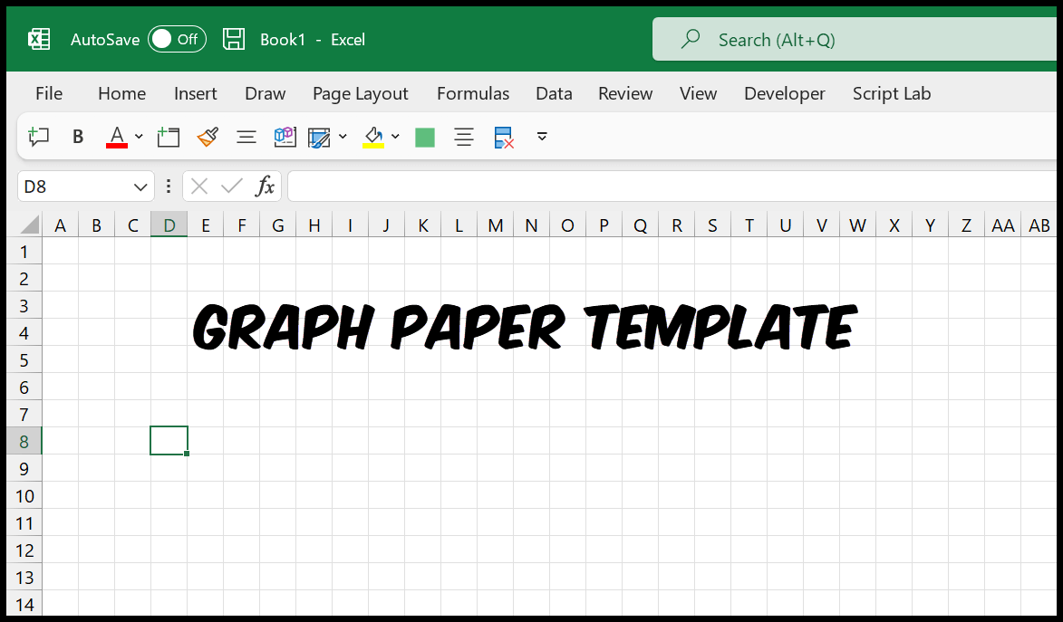Select column D header

[x=169, y=225]
